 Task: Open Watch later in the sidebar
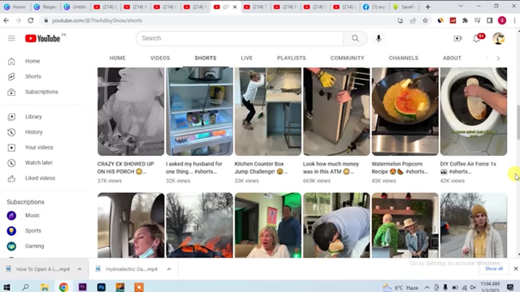click(x=39, y=163)
